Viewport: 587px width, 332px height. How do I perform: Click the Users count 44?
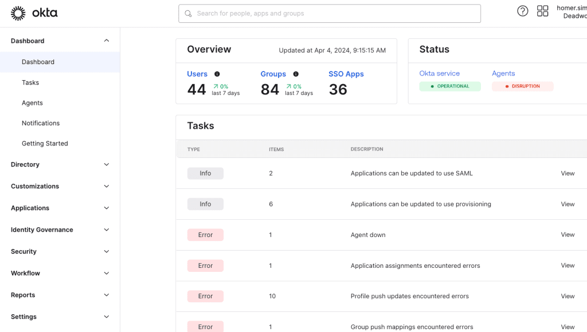pos(197,89)
